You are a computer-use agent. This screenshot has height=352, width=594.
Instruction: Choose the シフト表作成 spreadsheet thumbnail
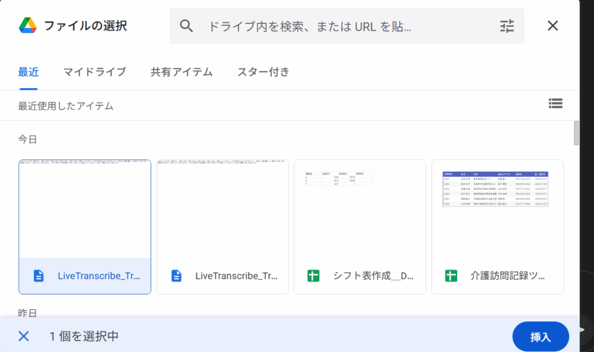360,209
